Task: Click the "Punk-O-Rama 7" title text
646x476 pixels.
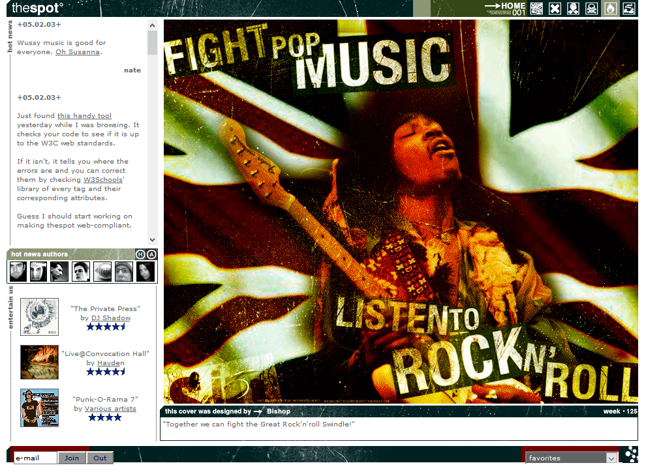Action: pos(106,400)
